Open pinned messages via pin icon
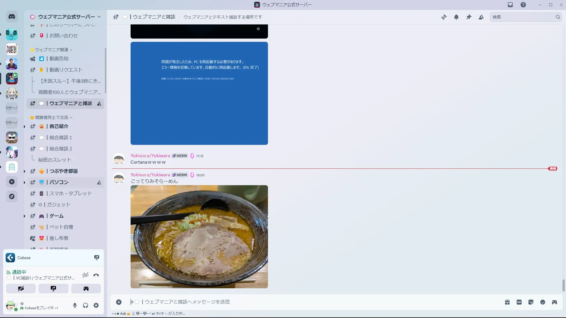This screenshot has width=566, height=318. click(469, 17)
